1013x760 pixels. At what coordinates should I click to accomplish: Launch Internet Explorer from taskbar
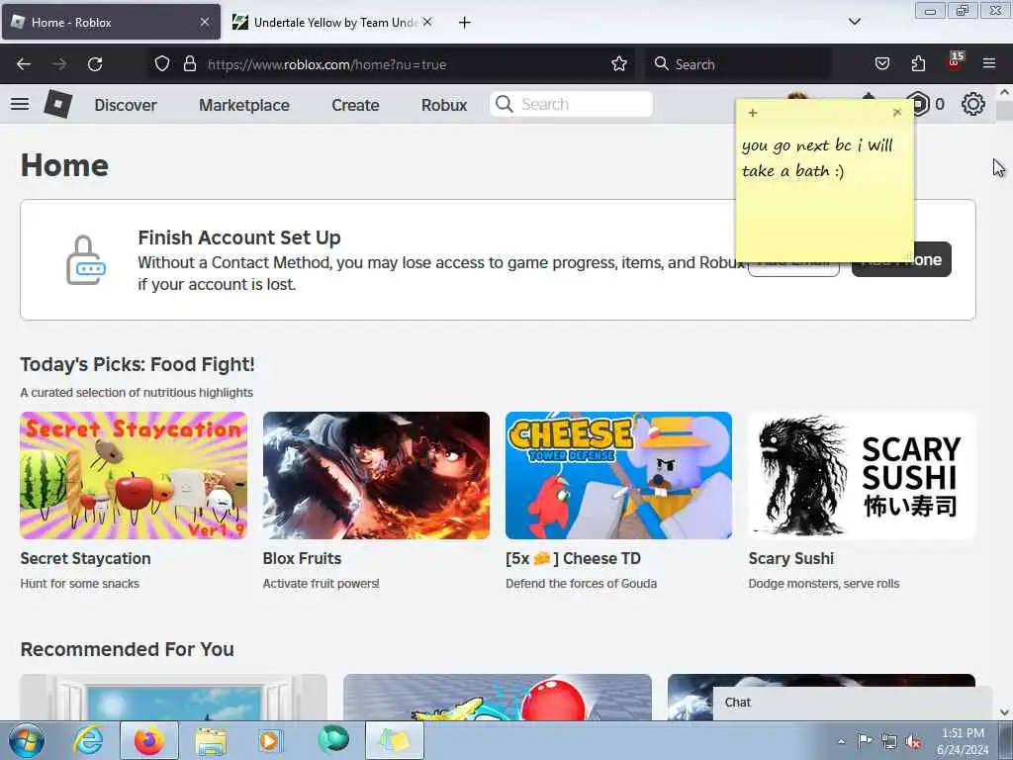click(88, 740)
